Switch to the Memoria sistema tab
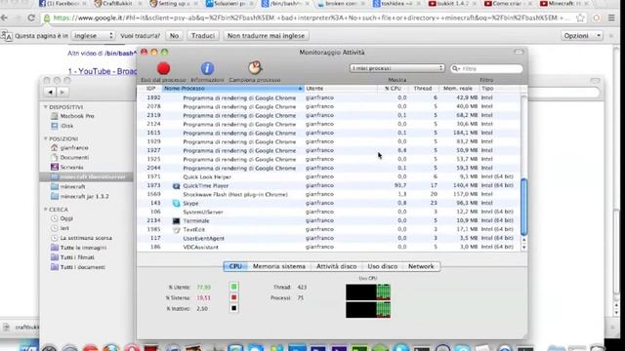 279,266
